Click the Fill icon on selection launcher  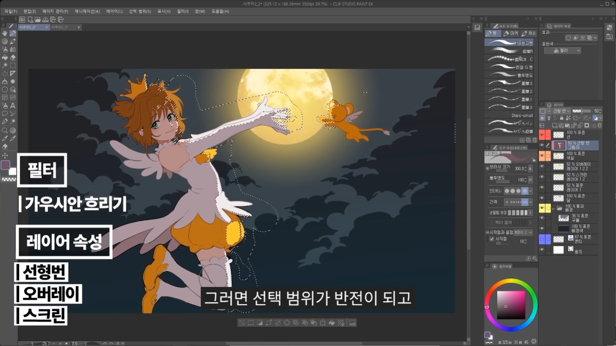(x=332, y=323)
